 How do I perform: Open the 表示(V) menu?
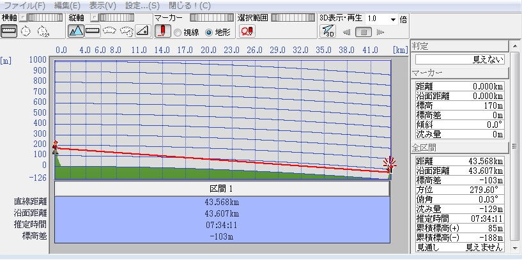103,6
